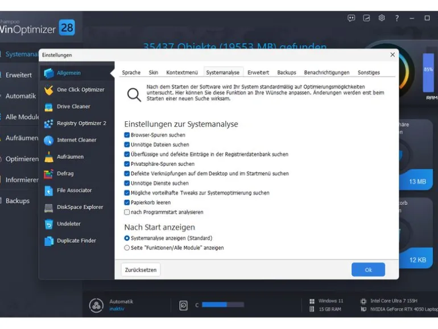Click the settings gear in title bar
This screenshot has width=438, height=329.
(382, 18)
